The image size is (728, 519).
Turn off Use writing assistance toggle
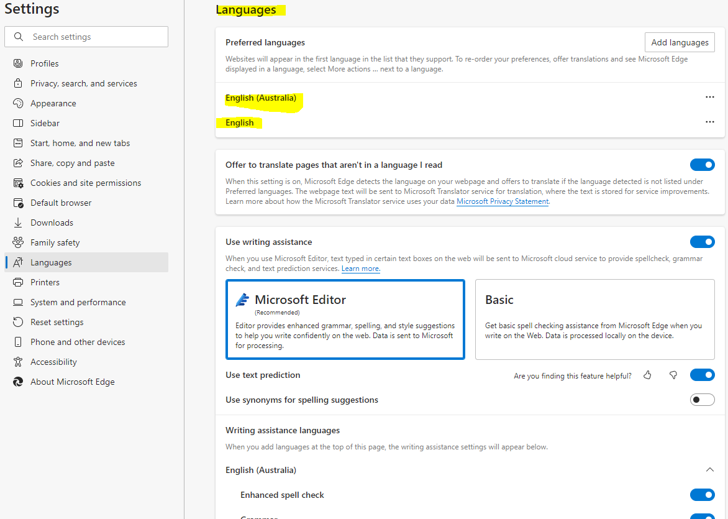[702, 242]
